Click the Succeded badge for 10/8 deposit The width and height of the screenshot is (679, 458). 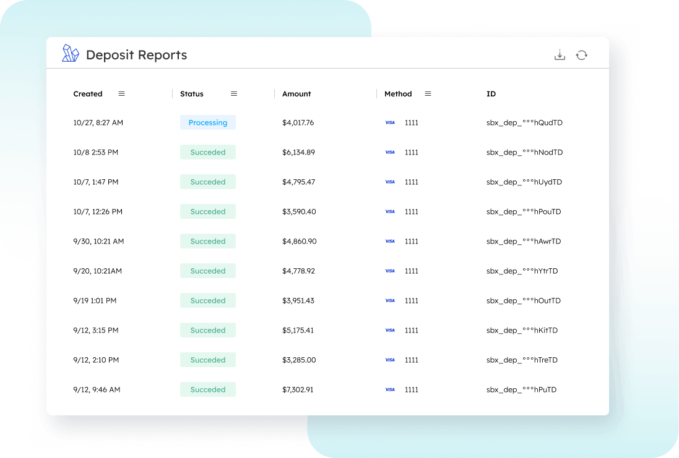pyautogui.click(x=208, y=152)
